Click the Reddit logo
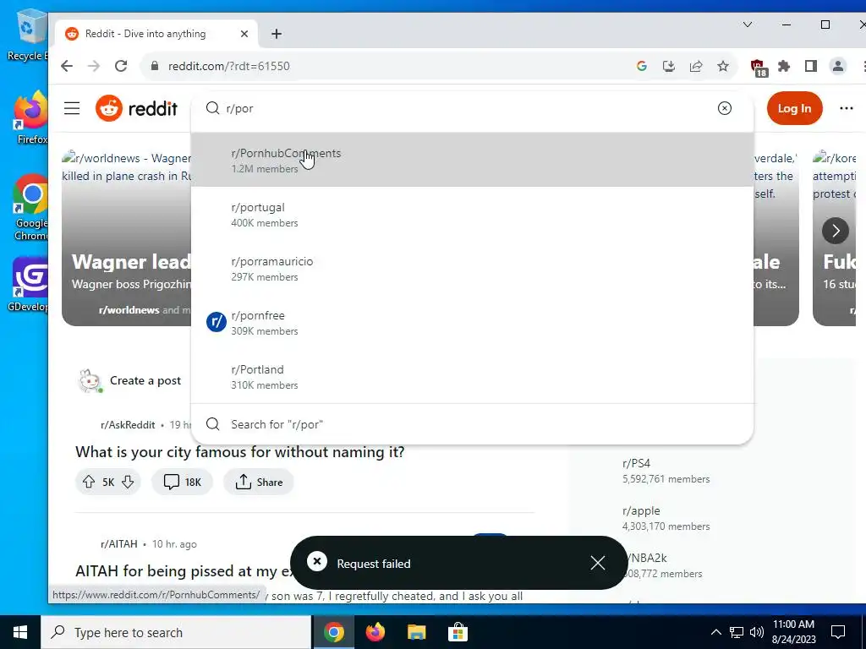The width and height of the screenshot is (866, 649). (x=136, y=108)
